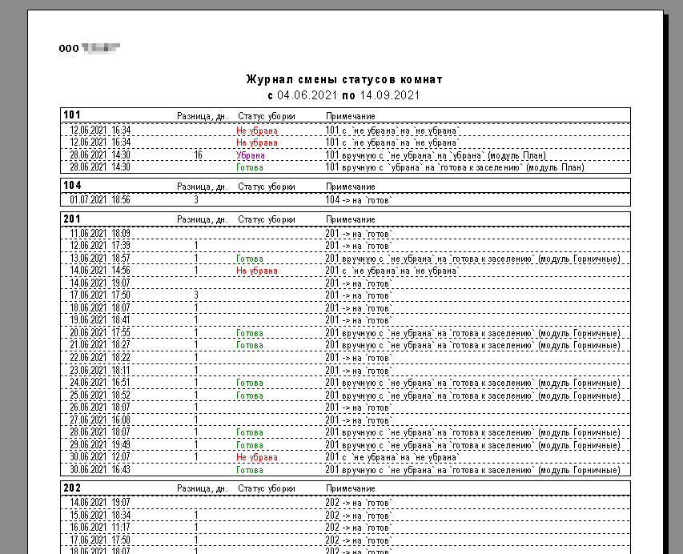The height and width of the screenshot is (554, 683).
Task: Click the report title 'Журнал смены статусов комнат'
Action: coord(344,80)
